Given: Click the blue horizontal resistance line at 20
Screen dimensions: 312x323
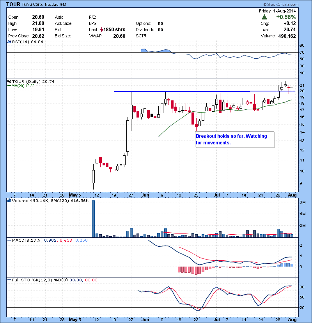Looking at the screenshot, I should [204, 91].
